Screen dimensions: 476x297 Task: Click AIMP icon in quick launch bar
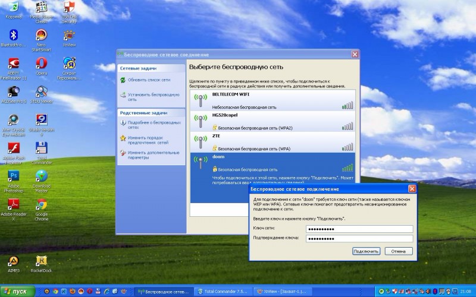click(47, 291)
